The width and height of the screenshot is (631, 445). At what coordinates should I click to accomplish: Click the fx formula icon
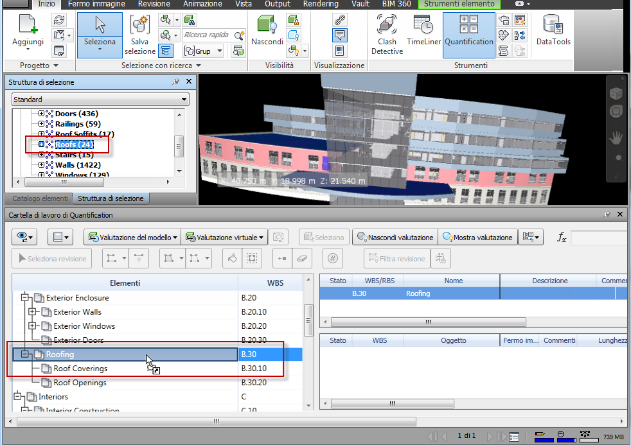[x=562, y=237]
